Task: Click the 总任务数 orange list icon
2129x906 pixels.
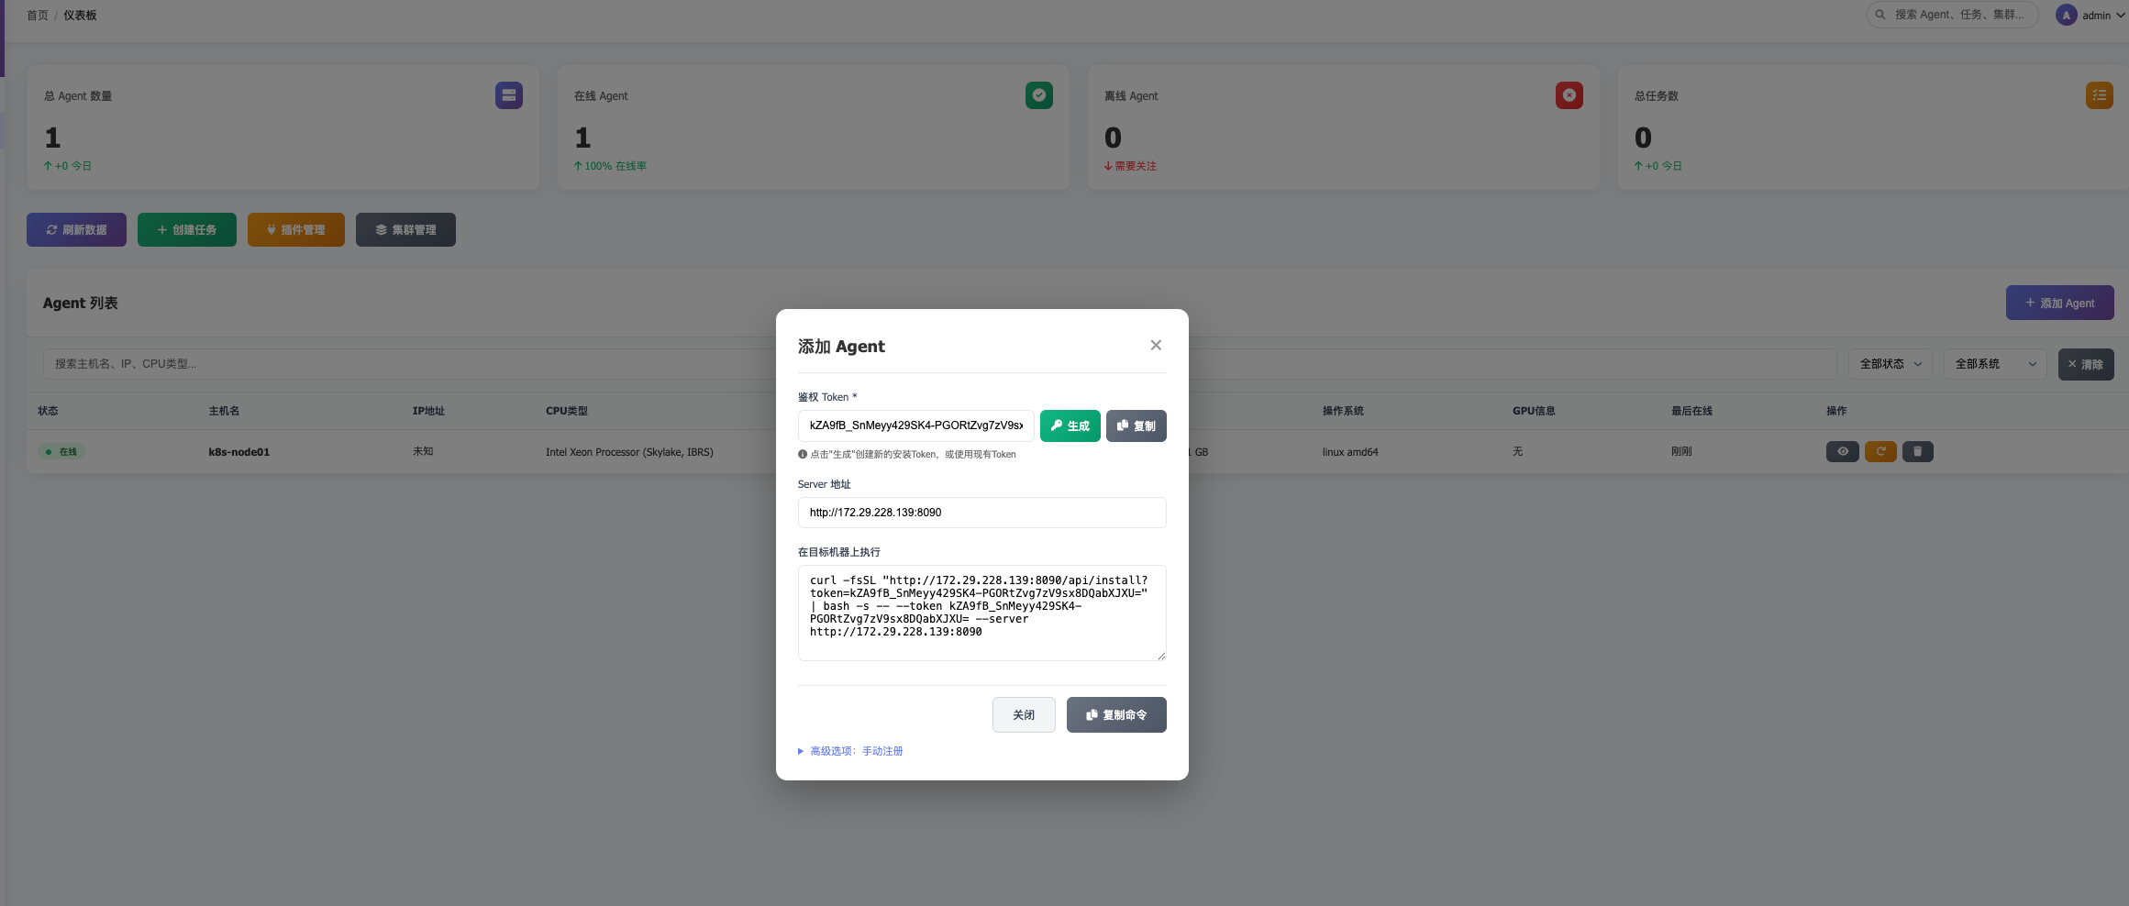Action: [x=2100, y=95]
